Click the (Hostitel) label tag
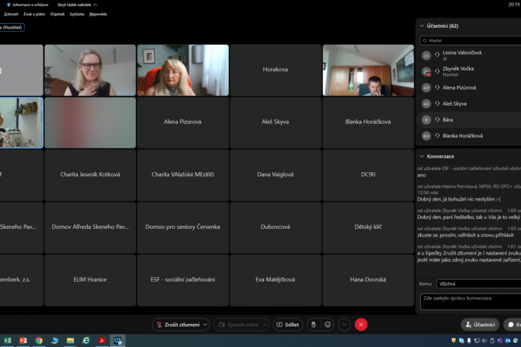The height and width of the screenshot is (347, 521). 13,27
